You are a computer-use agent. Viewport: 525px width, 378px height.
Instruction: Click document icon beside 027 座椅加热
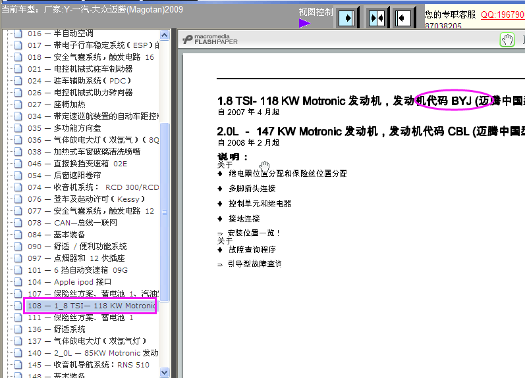click(x=18, y=105)
